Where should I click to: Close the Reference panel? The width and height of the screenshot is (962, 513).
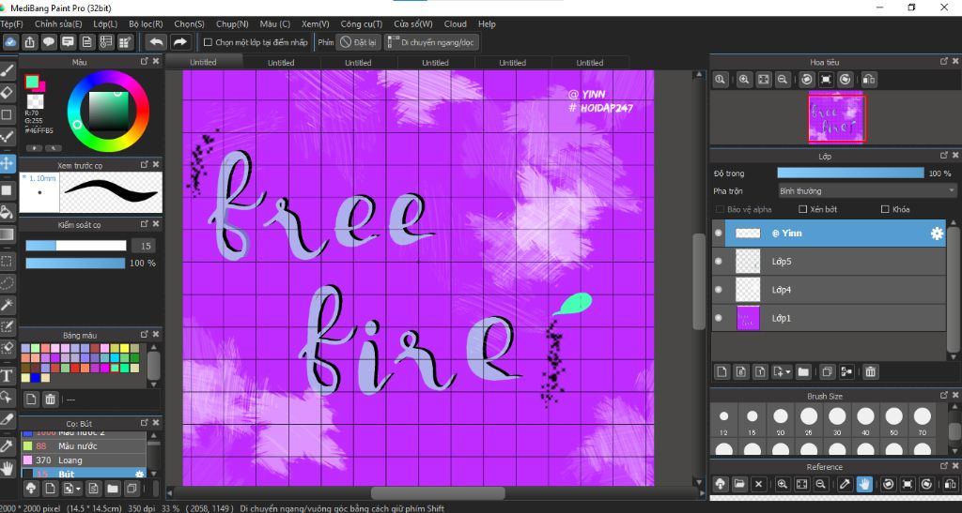(x=955, y=466)
